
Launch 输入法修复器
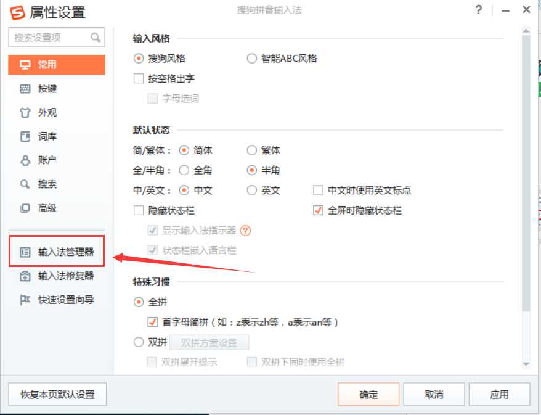[x=57, y=276]
